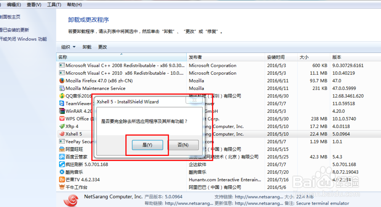Select the Mozilla Maintenance Service icon
Viewport: 381px width, 207px height.
tap(62, 88)
